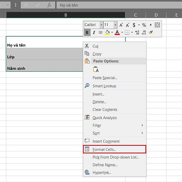Select the Format Painter brush
The height and width of the screenshot is (182, 182).
pyautogui.click(x=151, y=32)
